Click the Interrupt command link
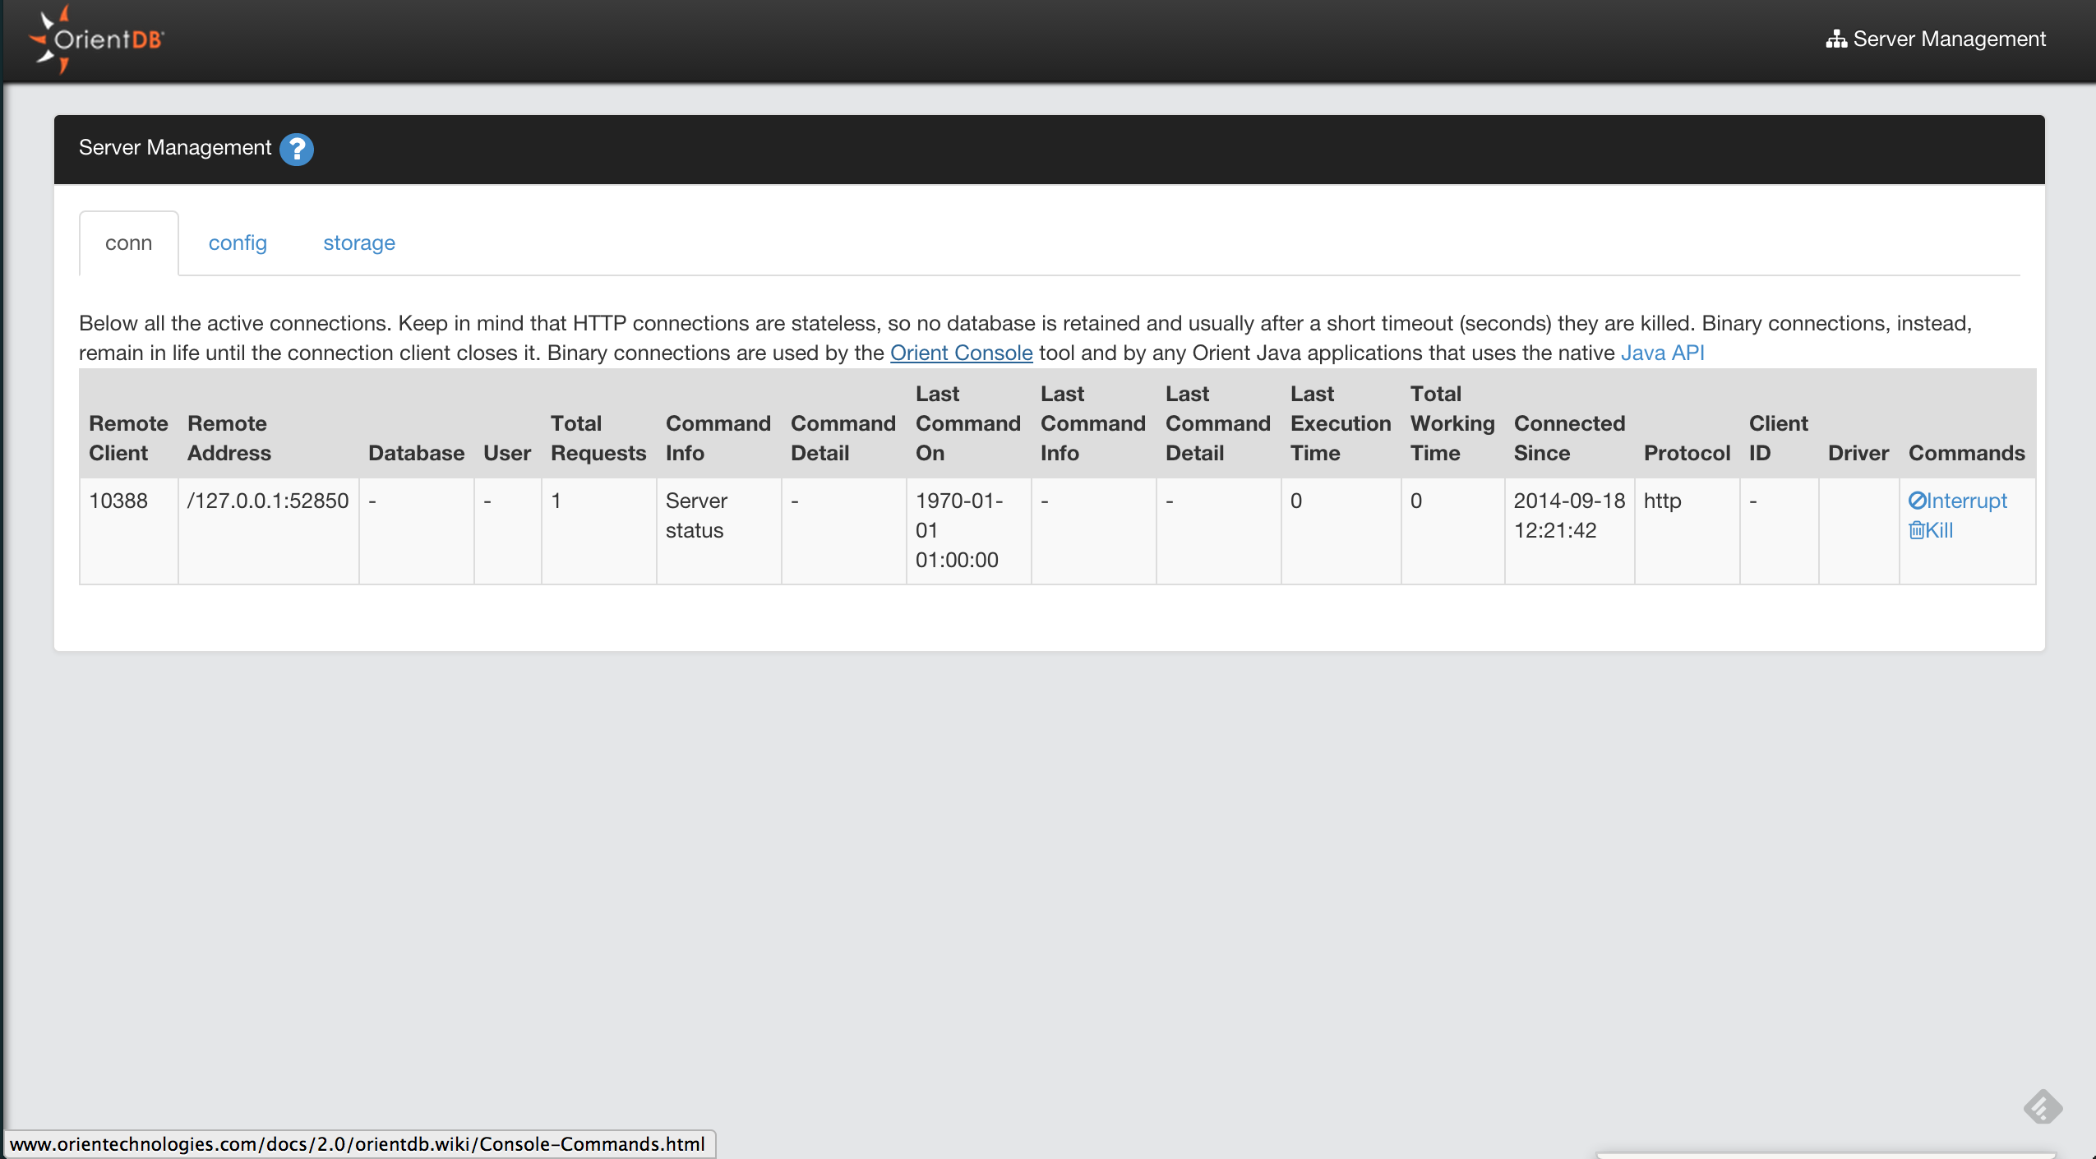This screenshot has height=1159, width=2096. [x=1958, y=501]
